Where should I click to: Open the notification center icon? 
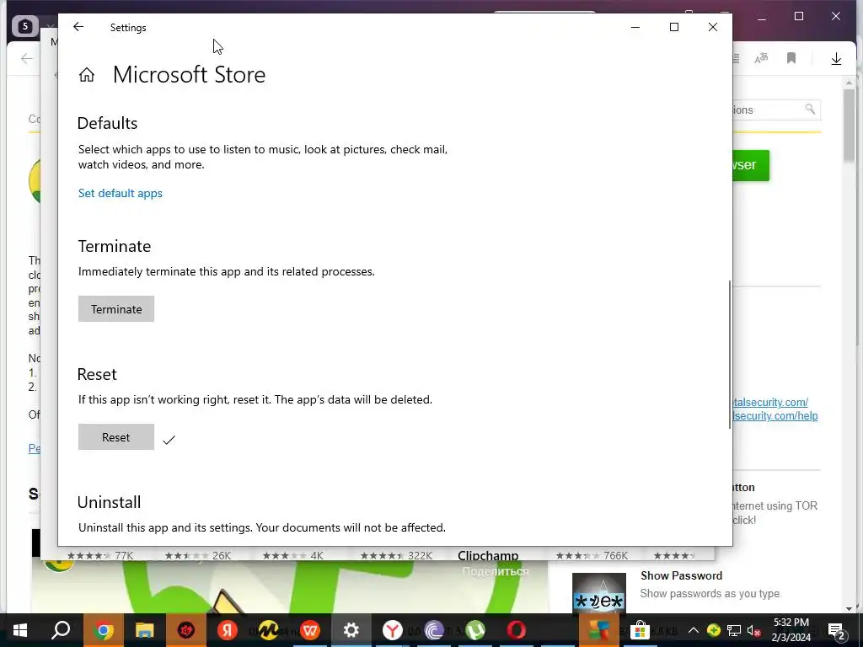(x=836, y=630)
